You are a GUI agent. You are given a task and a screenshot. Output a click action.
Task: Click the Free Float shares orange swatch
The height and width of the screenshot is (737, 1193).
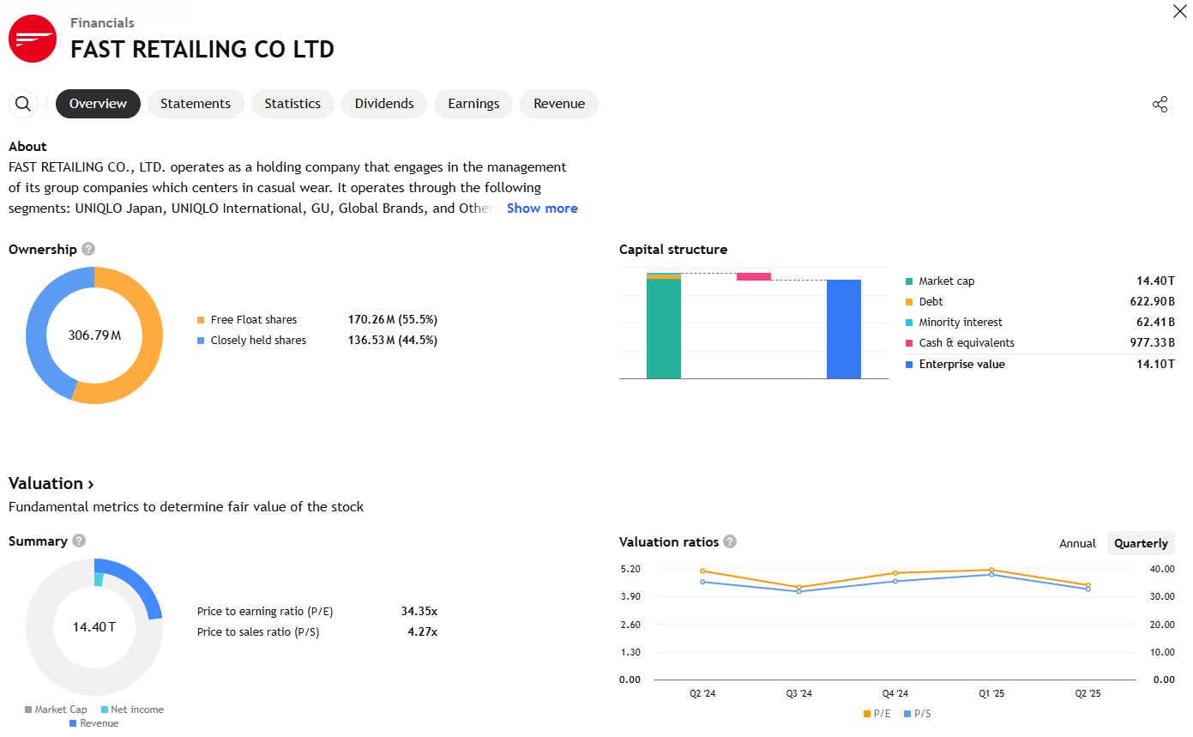tap(201, 320)
